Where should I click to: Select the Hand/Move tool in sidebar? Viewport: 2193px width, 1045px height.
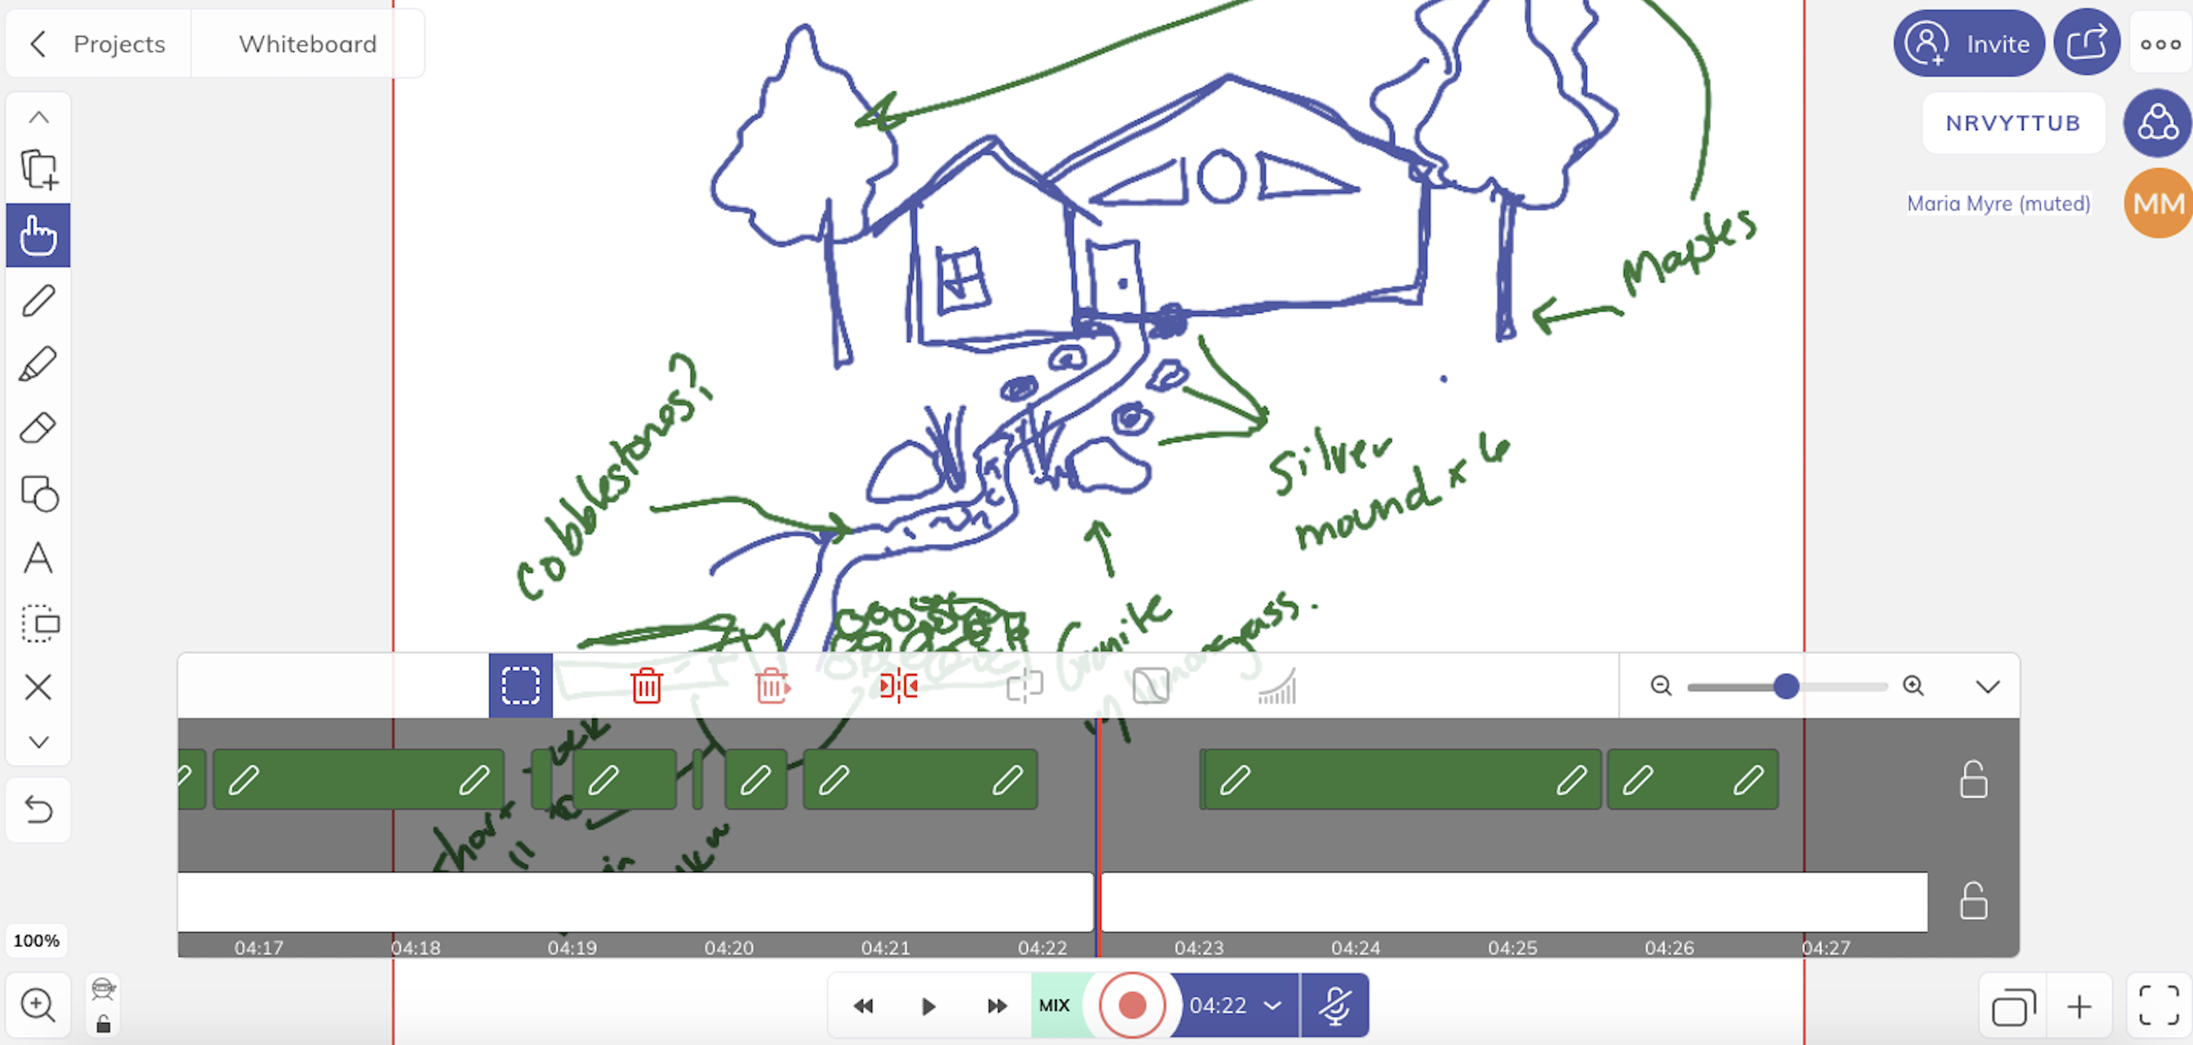click(x=38, y=233)
